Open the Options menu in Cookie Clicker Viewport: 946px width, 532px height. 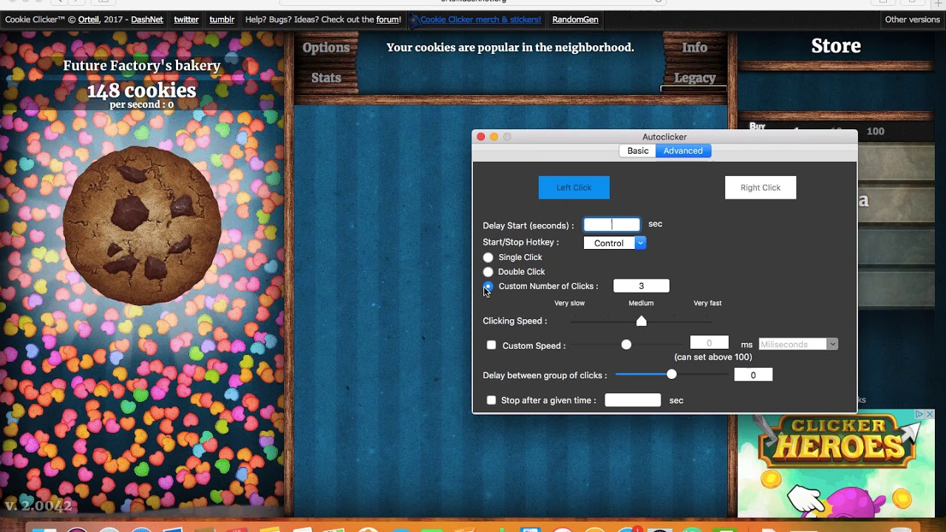326,47
